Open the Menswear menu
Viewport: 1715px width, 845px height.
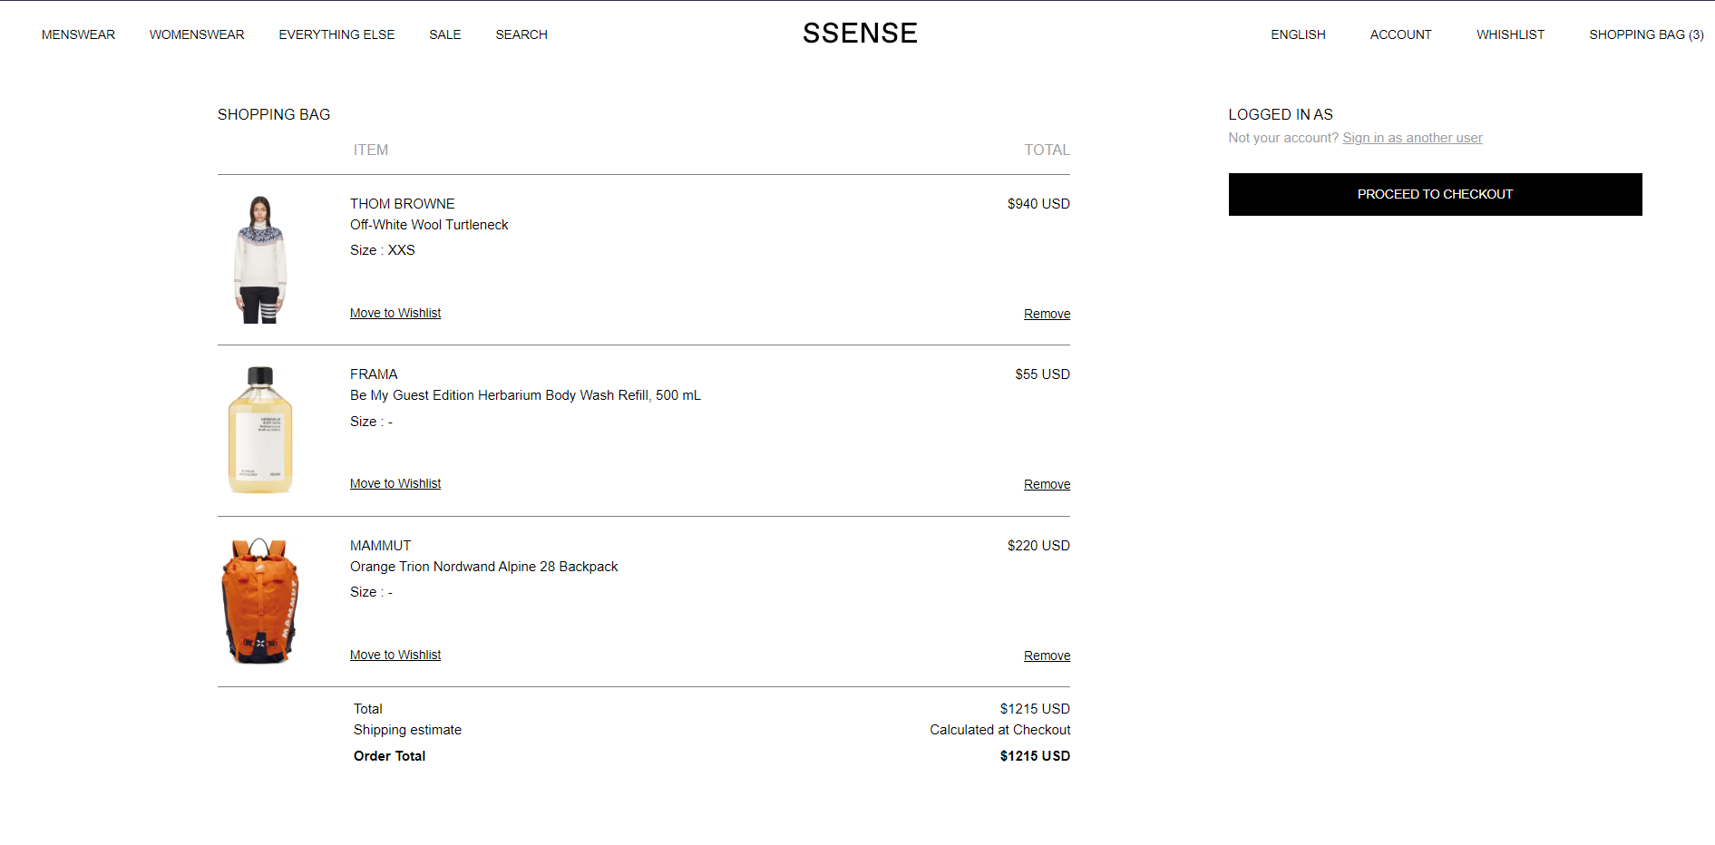point(78,34)
